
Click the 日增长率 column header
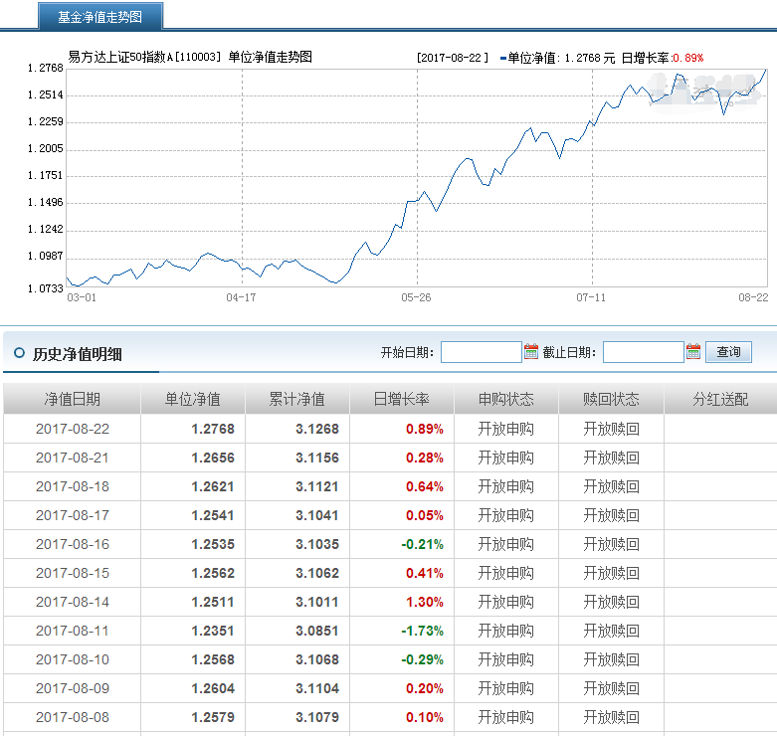(x=402, y=399)
